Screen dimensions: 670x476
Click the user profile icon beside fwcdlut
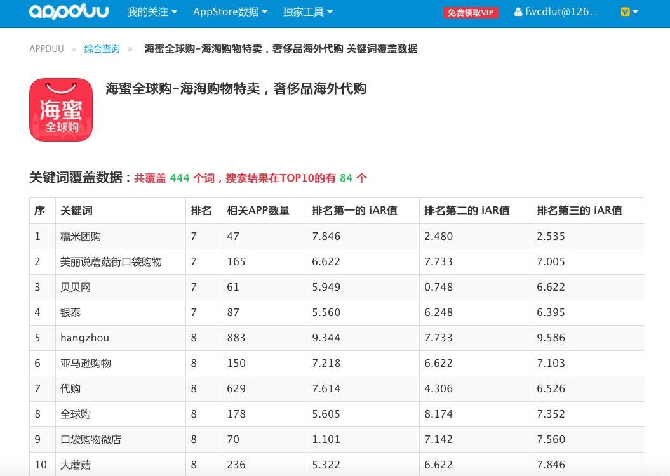point(518,12)
